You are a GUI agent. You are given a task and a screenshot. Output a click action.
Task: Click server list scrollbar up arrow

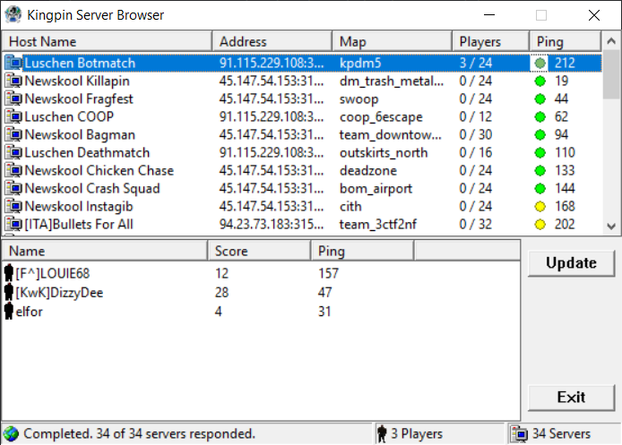tap(611, 41)
